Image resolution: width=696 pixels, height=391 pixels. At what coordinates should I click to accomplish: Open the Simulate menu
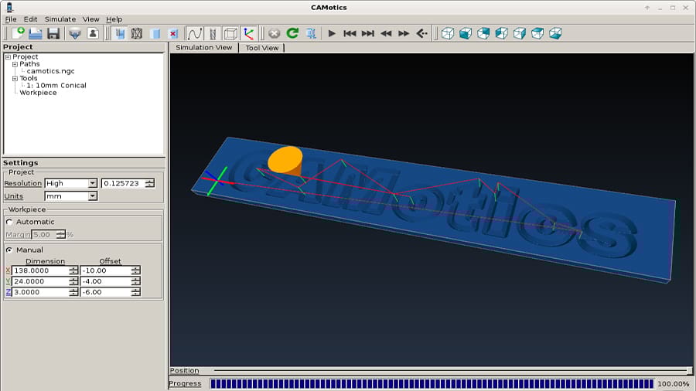(60, 19)
